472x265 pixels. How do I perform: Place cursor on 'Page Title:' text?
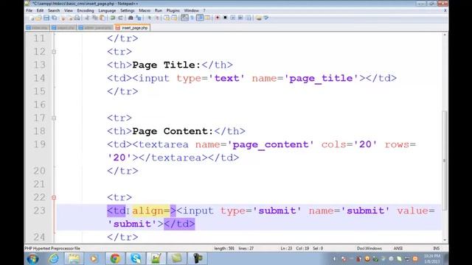click(x=167, y=65)
